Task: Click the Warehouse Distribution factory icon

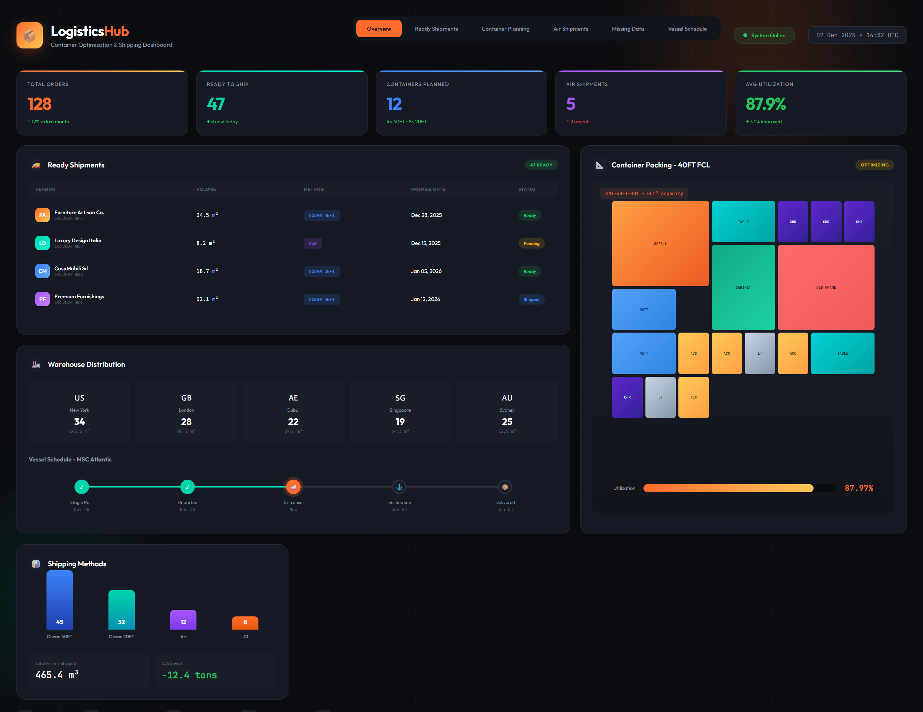Action: pos(36,365)
